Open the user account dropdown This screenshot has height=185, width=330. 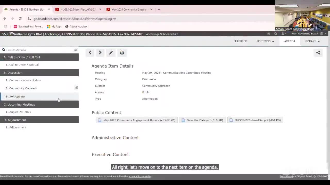tap(284, 34)
